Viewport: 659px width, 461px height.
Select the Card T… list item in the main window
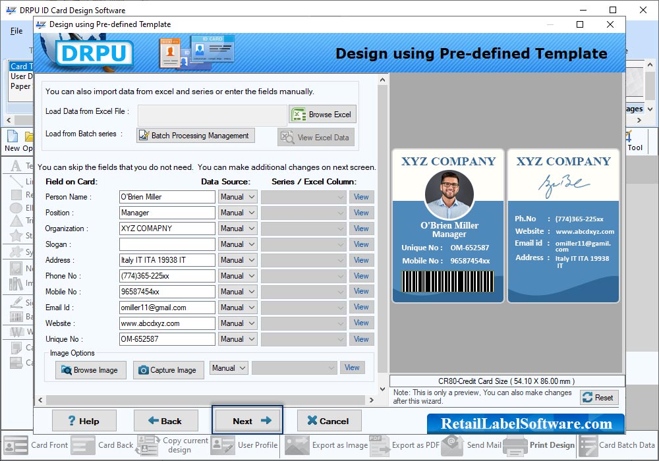20,67
